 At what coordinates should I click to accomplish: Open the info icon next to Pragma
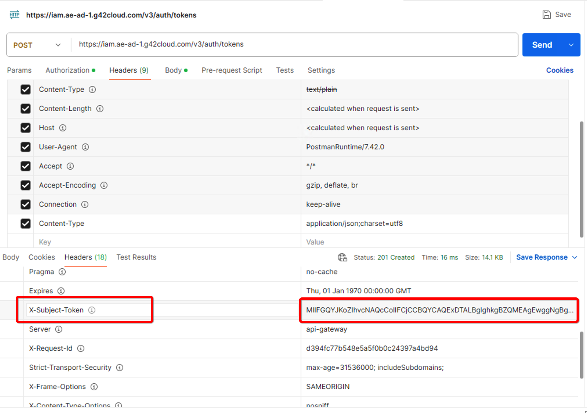point(62,272)
